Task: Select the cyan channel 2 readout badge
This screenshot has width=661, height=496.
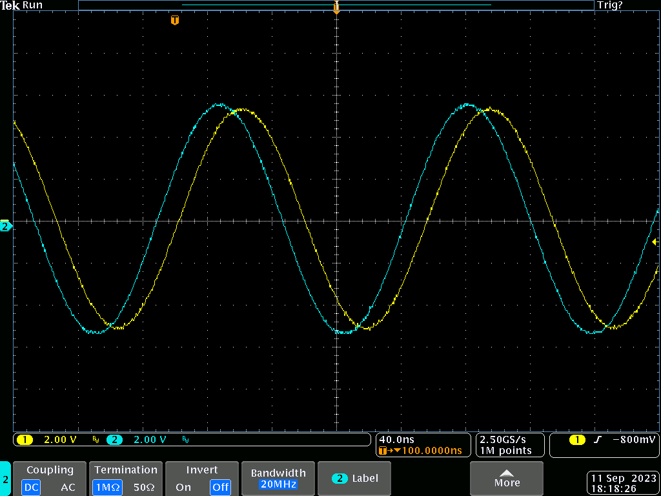Action: 114,440
